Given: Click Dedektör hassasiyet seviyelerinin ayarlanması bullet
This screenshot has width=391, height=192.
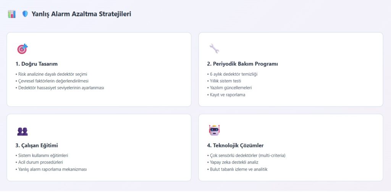Looking at the screenshot, I should click(61, 88).
